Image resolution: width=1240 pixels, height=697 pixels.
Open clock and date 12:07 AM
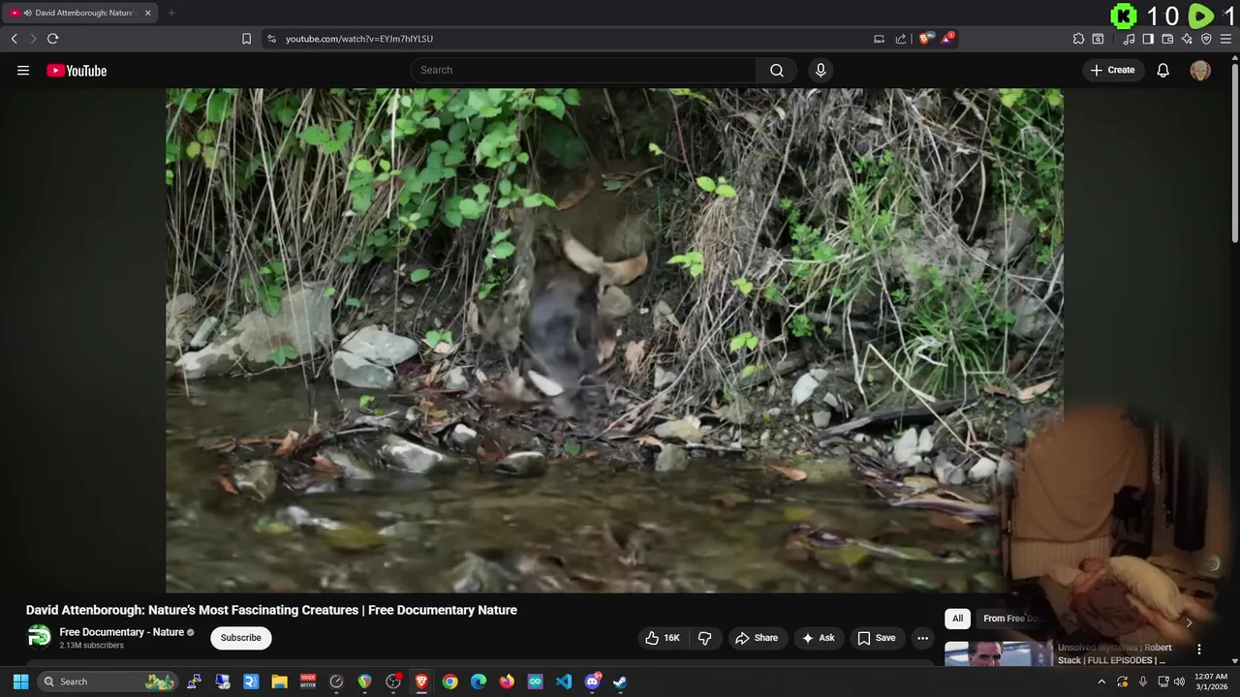(x=1211, y=682)
